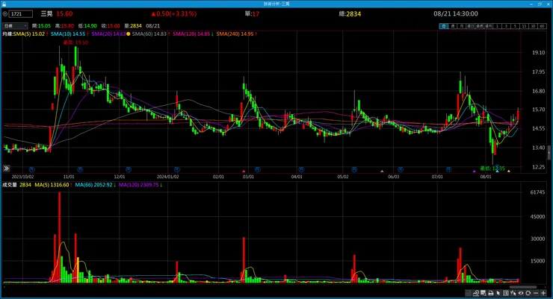
Task: Click the price change ▲0.50(+3.31%) text
Action: tap(174, 13)
